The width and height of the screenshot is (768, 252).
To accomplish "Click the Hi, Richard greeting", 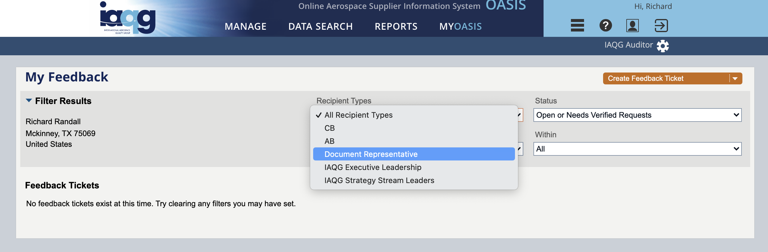I will (x=653, y=6).
